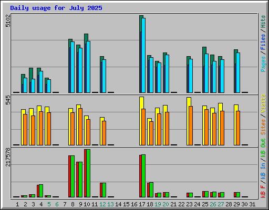Click the 'Daily usage for July 2025' title
The image size is (269, 210).
(56, 8)
